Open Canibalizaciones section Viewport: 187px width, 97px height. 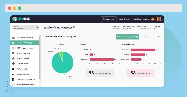click(x=25, y=74)
